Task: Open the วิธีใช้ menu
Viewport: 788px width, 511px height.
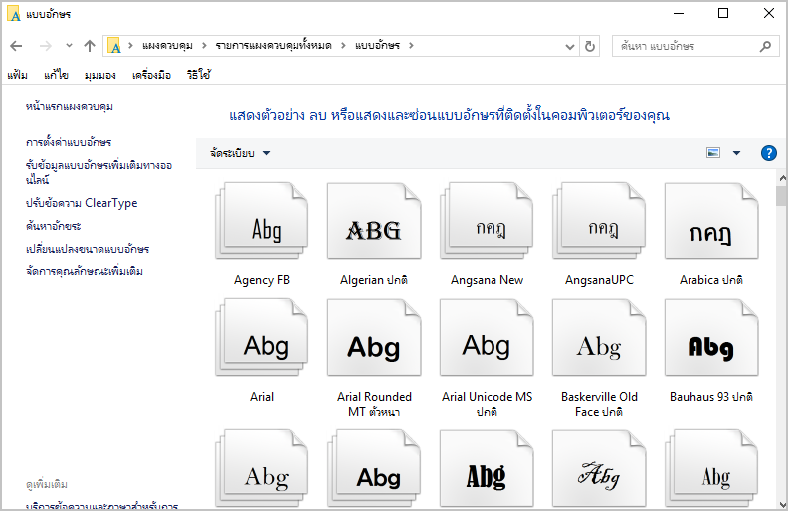Action: (x=199, y=75)
